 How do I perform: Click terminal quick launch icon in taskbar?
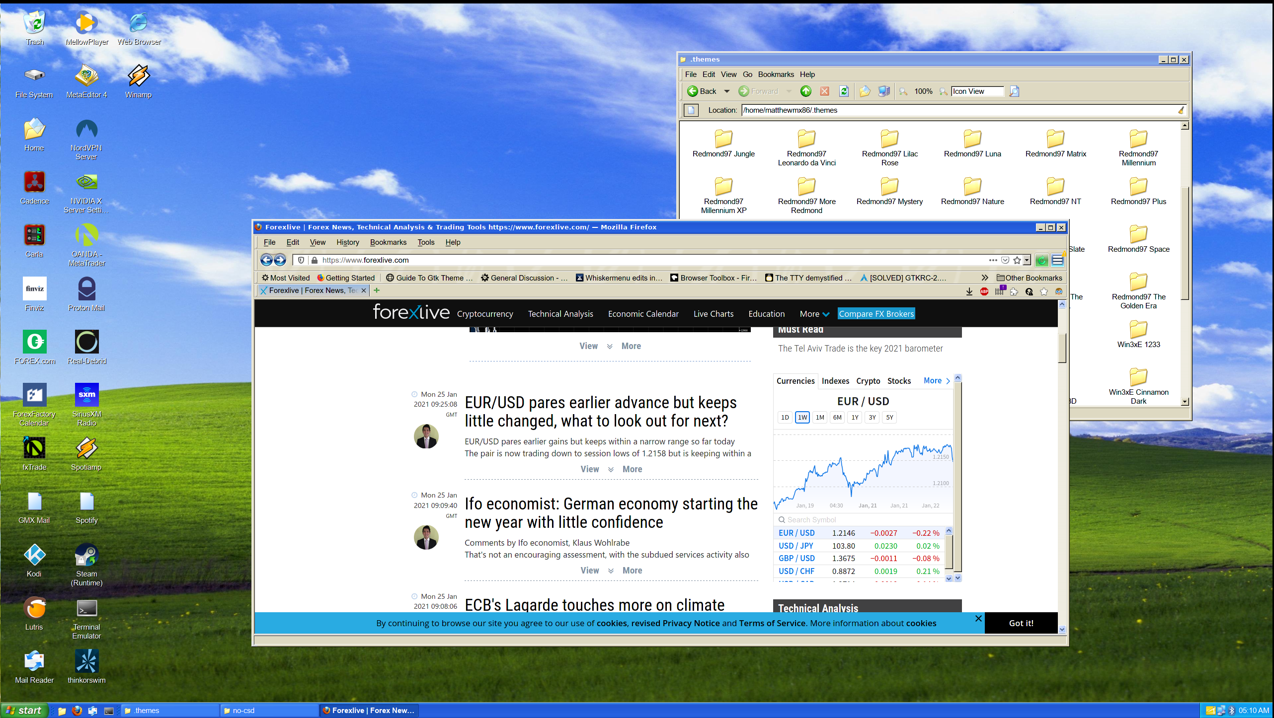[x=108, y=711]
